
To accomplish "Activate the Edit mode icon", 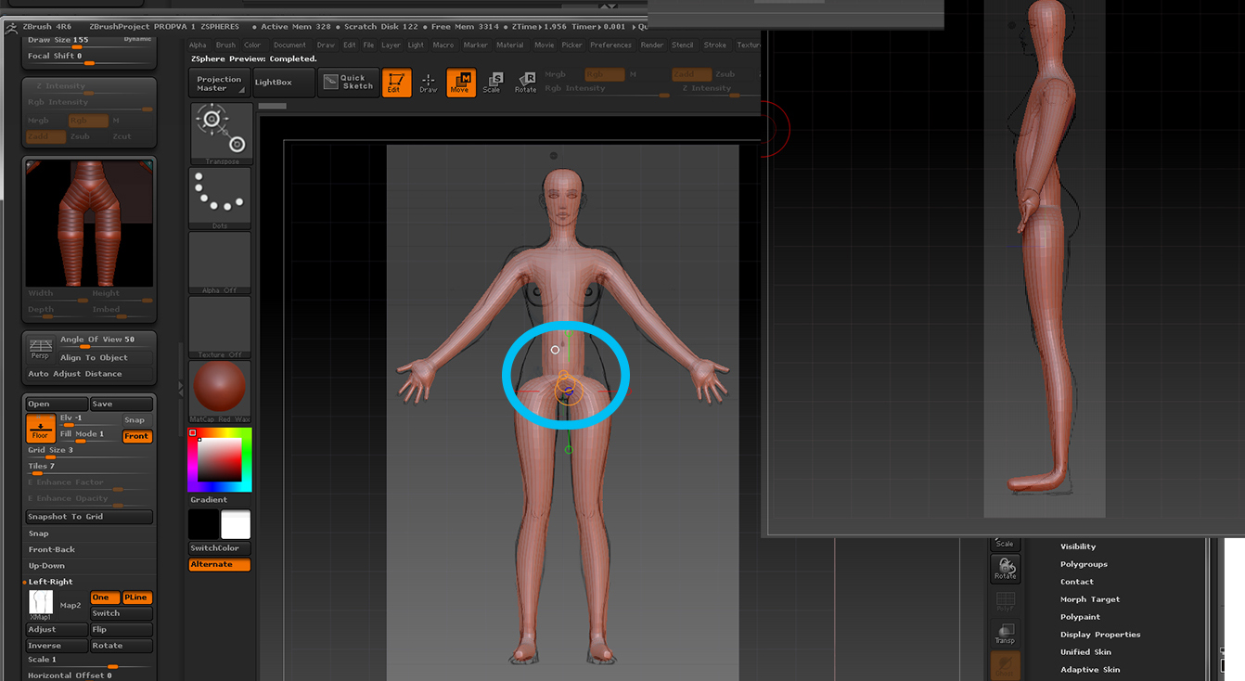I will tap(396, 83).
